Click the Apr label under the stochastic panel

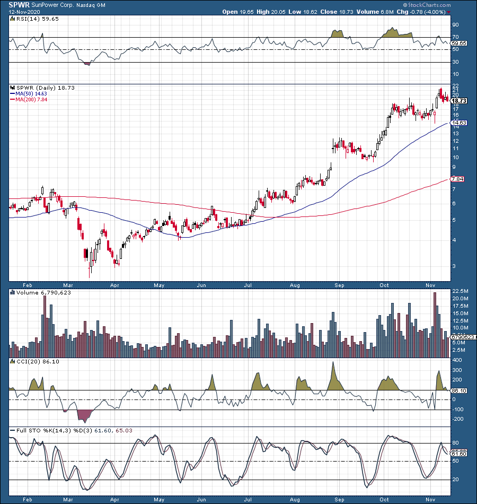tap(114, 500)
